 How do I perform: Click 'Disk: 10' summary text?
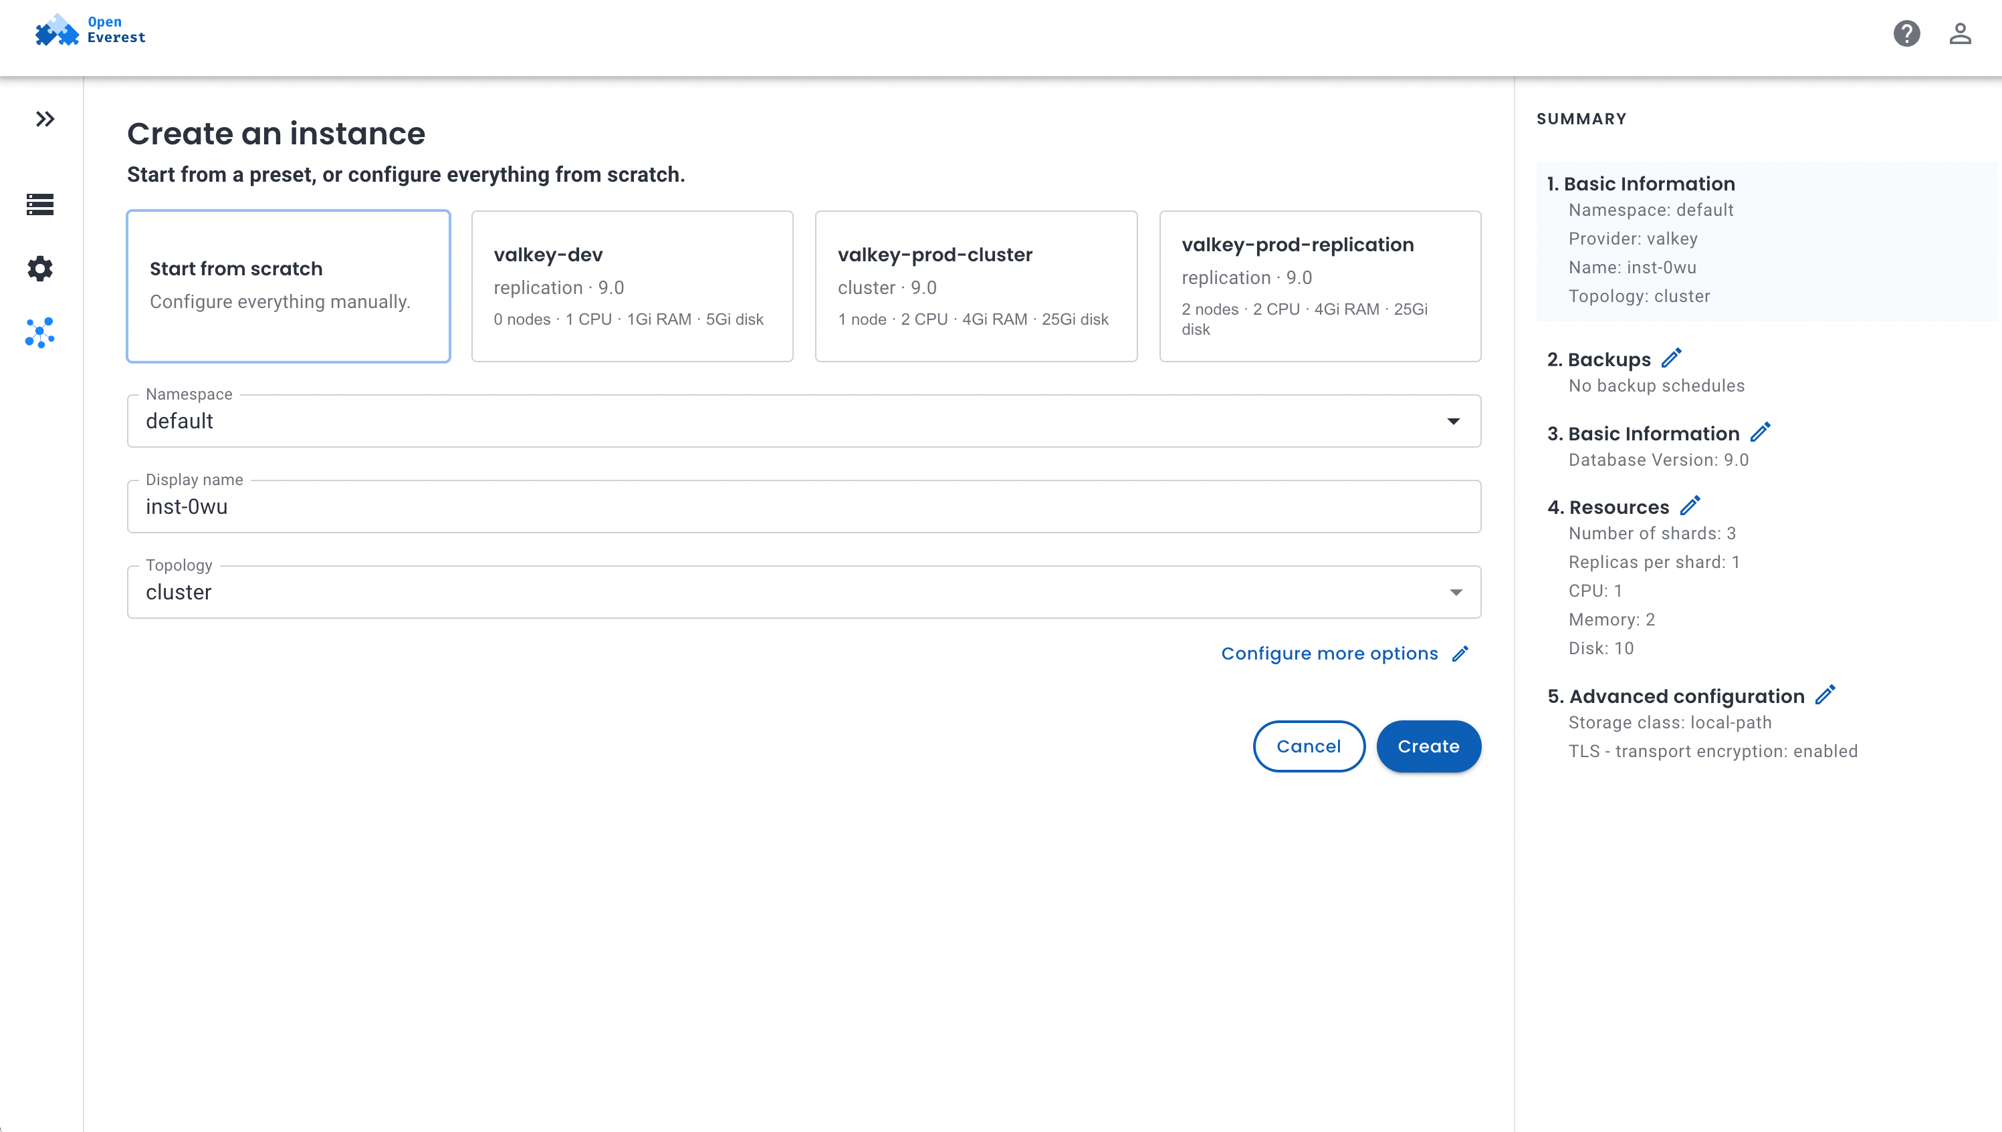[x=1601, y=648]
